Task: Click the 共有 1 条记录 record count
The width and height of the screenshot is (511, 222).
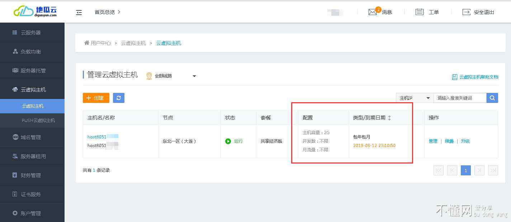Action: click(x=96, y=170)
